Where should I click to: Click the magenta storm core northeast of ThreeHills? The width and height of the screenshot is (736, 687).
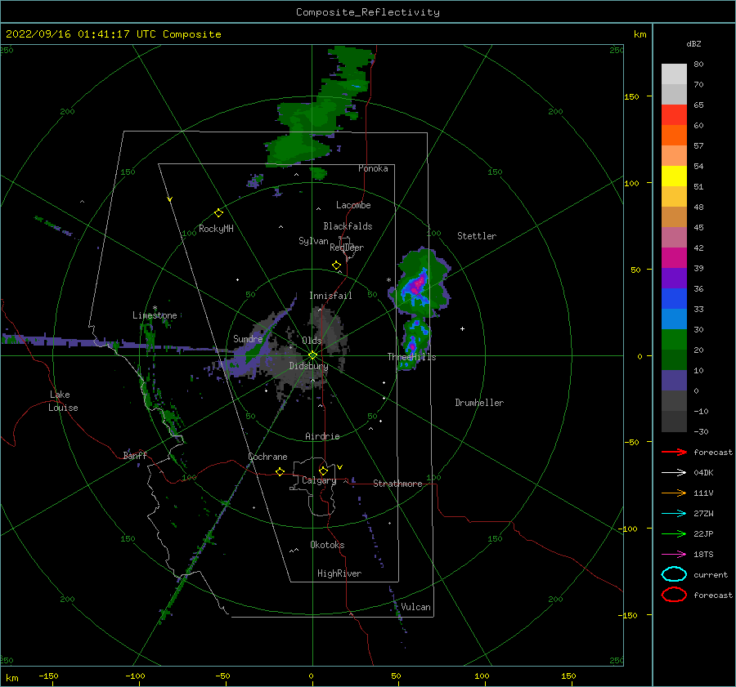417,285
